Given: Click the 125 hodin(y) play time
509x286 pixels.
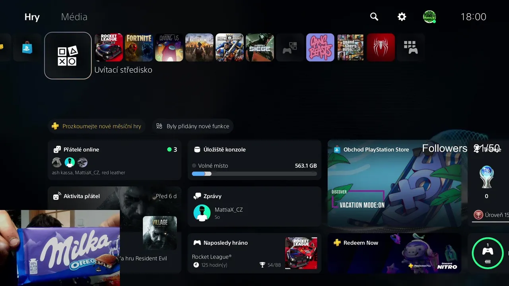Looking at the screenshot, I should tap(210, 265).
